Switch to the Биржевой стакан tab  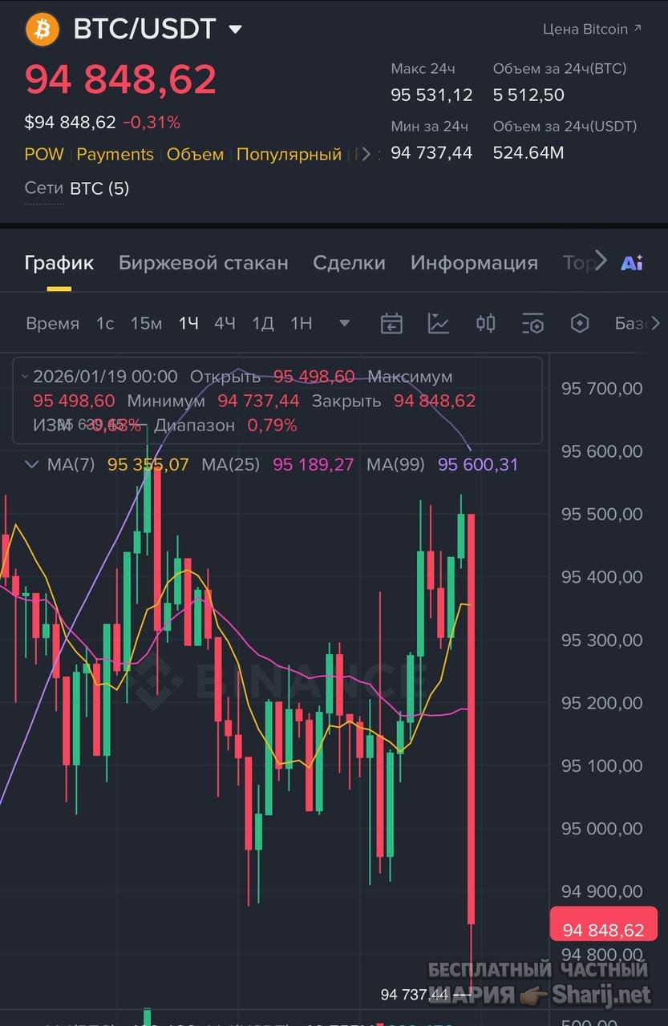pyautogui.click(x=204, y=263)
